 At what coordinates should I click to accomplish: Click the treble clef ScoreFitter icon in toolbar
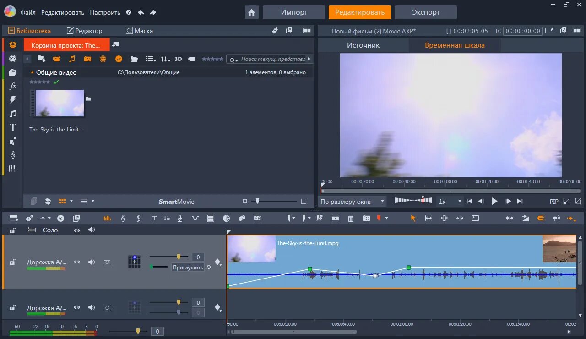pyautogui.click(x=123, y=219)
